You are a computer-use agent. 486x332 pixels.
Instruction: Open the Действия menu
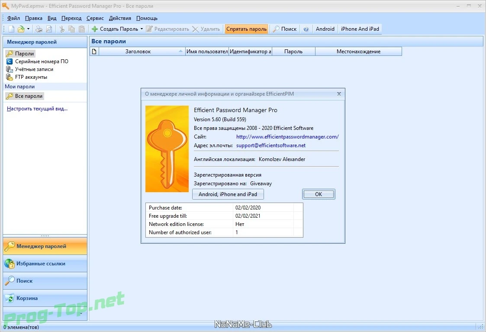pos(120,18)
